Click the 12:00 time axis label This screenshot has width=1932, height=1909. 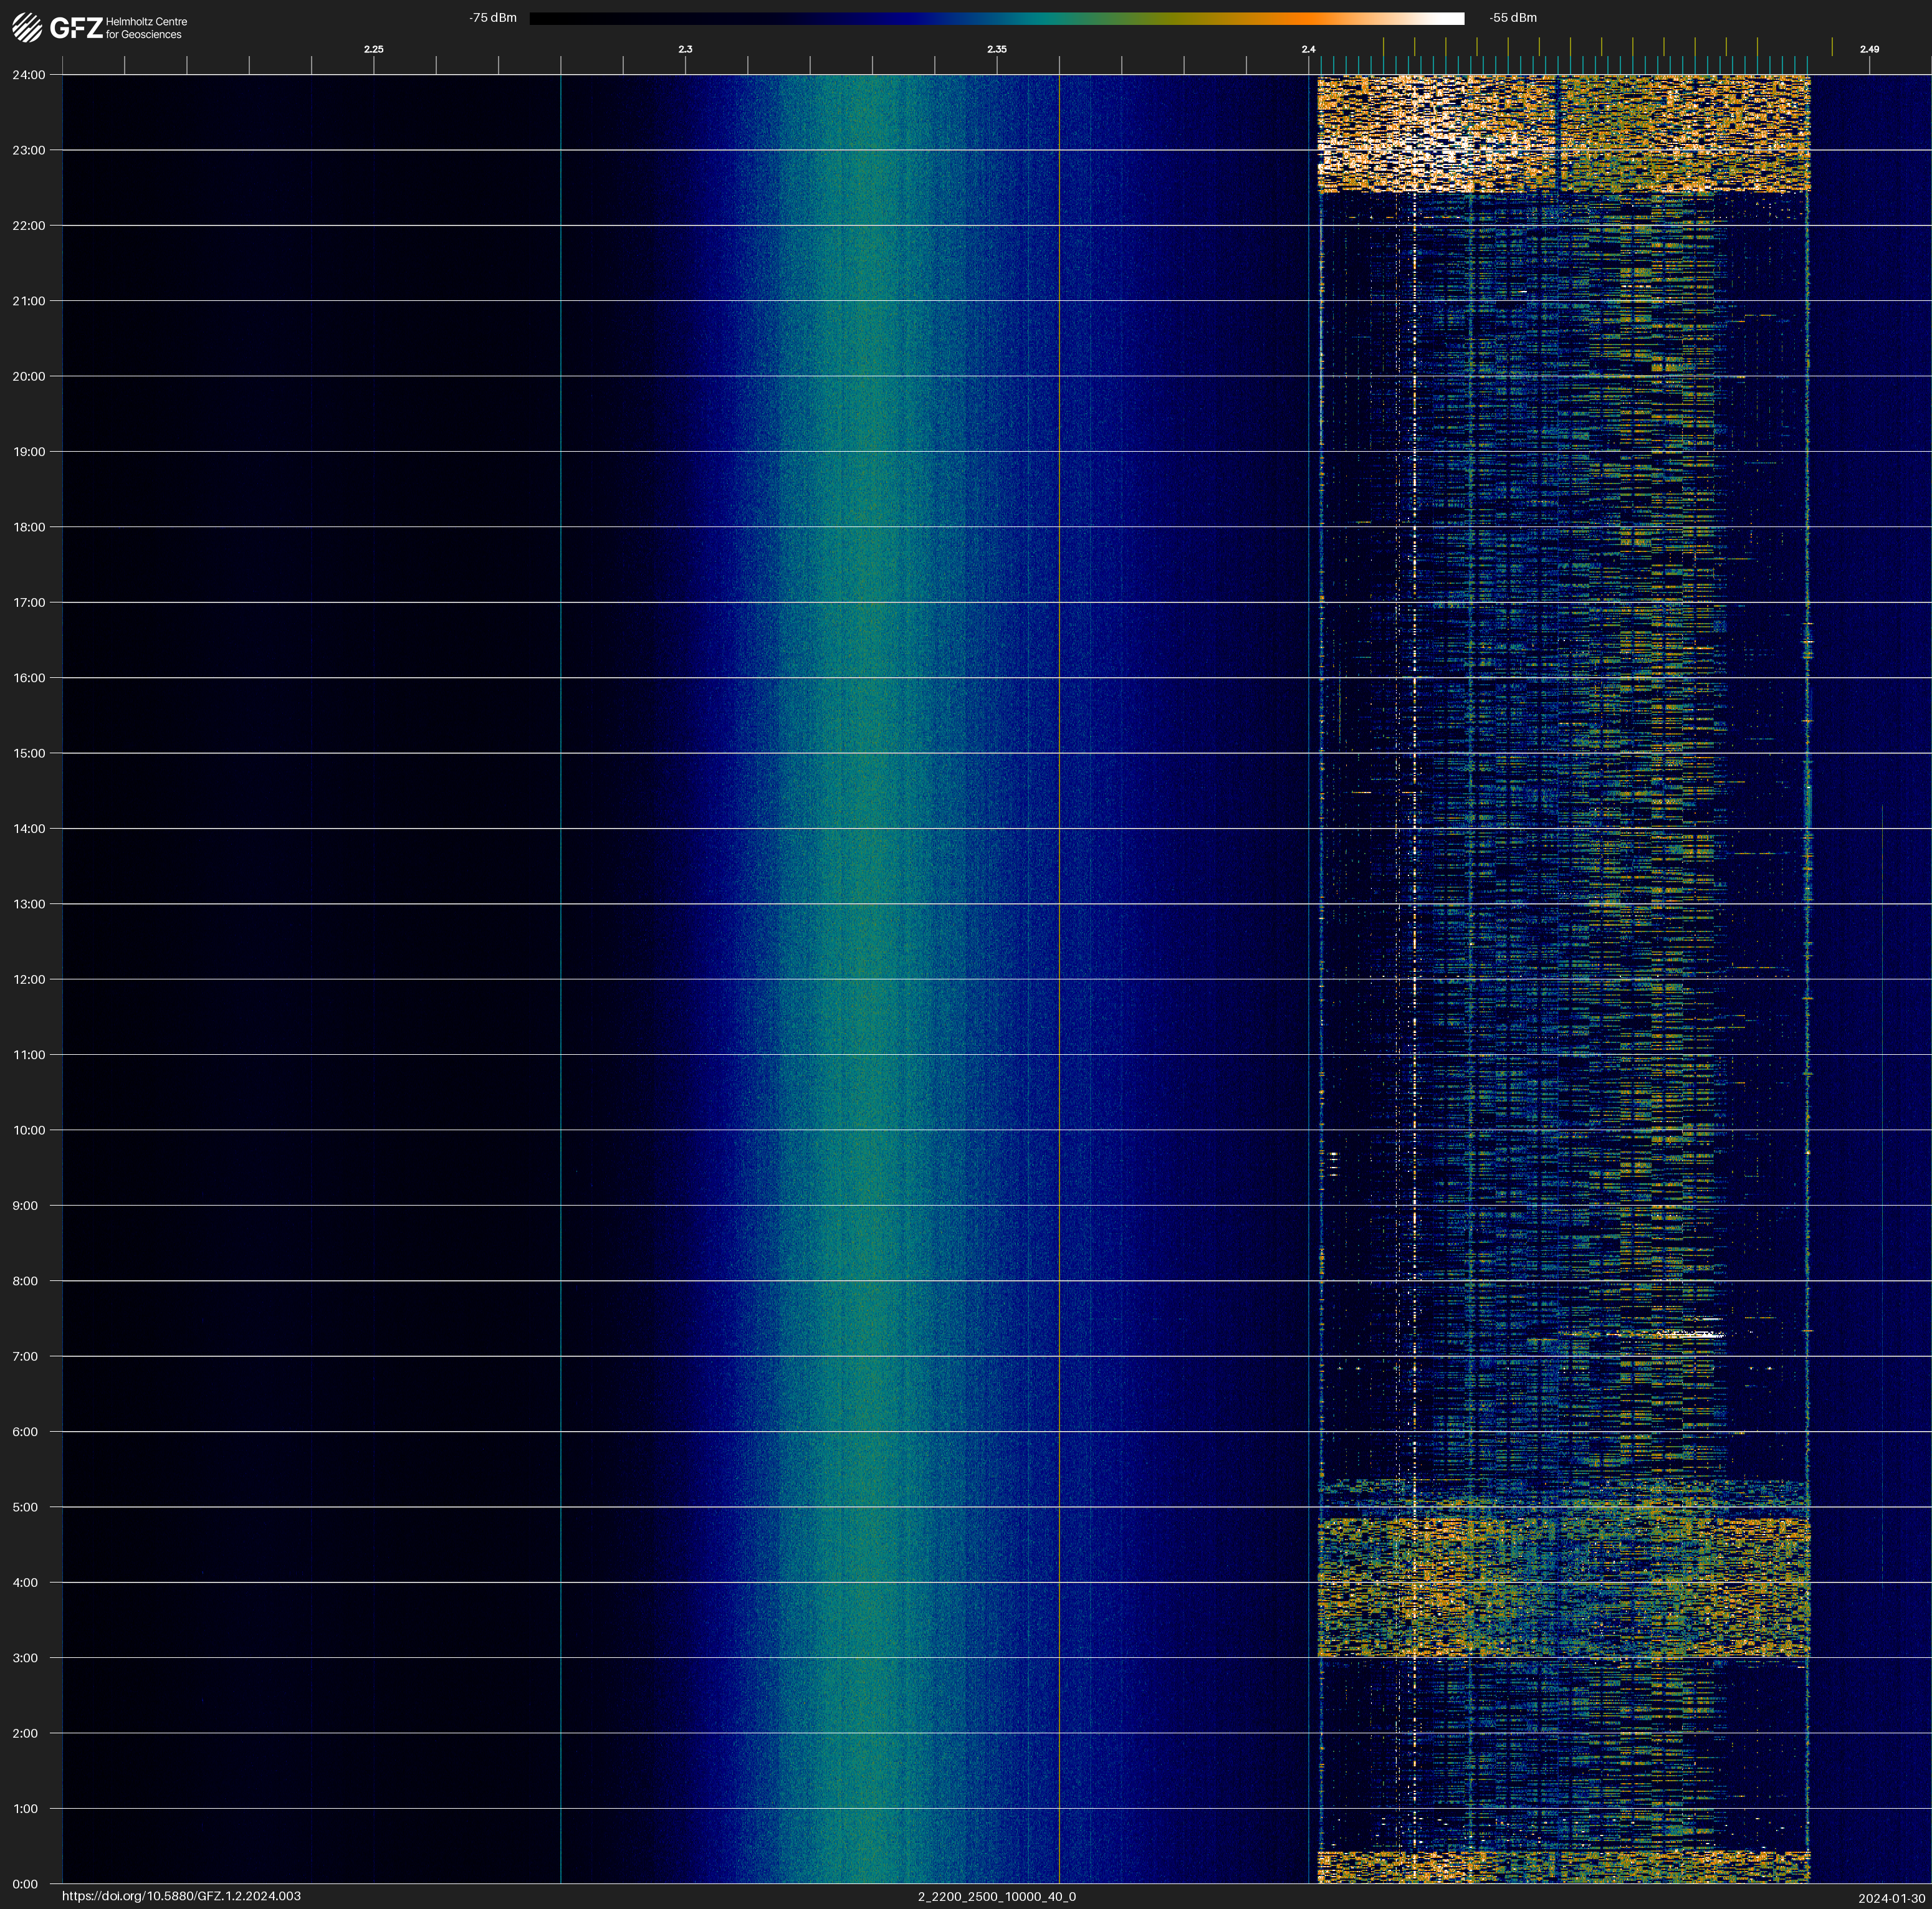point(29,979)
